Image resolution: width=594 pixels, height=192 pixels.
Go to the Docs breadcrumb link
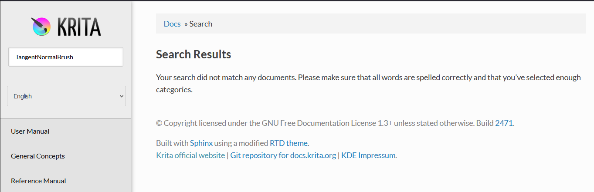tap(172, 24)
